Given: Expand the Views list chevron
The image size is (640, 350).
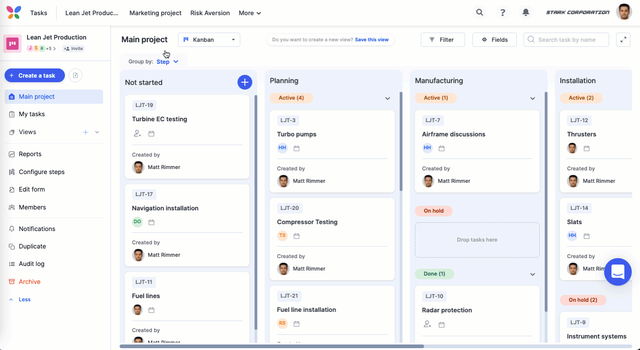Looking at the screenshot, I should (x=97, y=132).
